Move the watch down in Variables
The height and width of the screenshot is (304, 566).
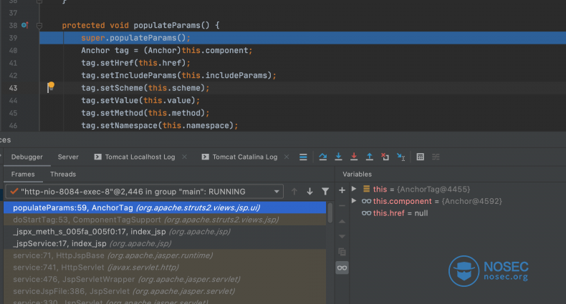[342, 236]
